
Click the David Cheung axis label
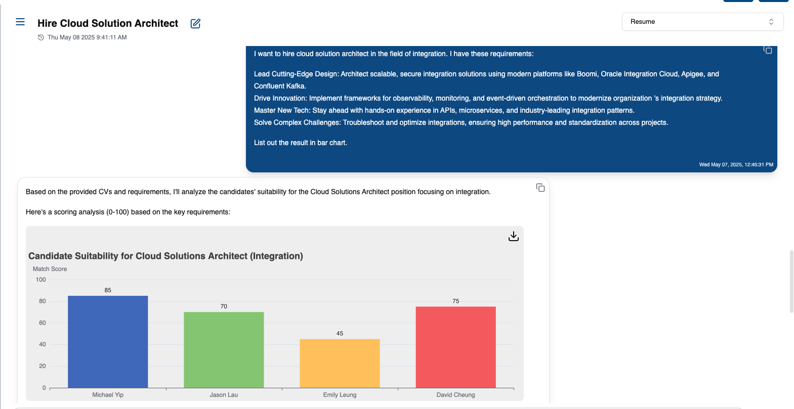455,395
